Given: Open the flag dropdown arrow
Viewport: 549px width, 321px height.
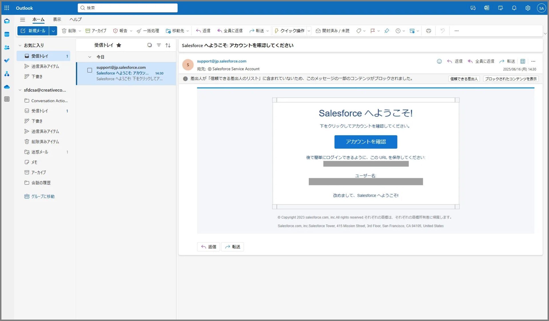Looking at the screenshot, I should click(379, 31).
